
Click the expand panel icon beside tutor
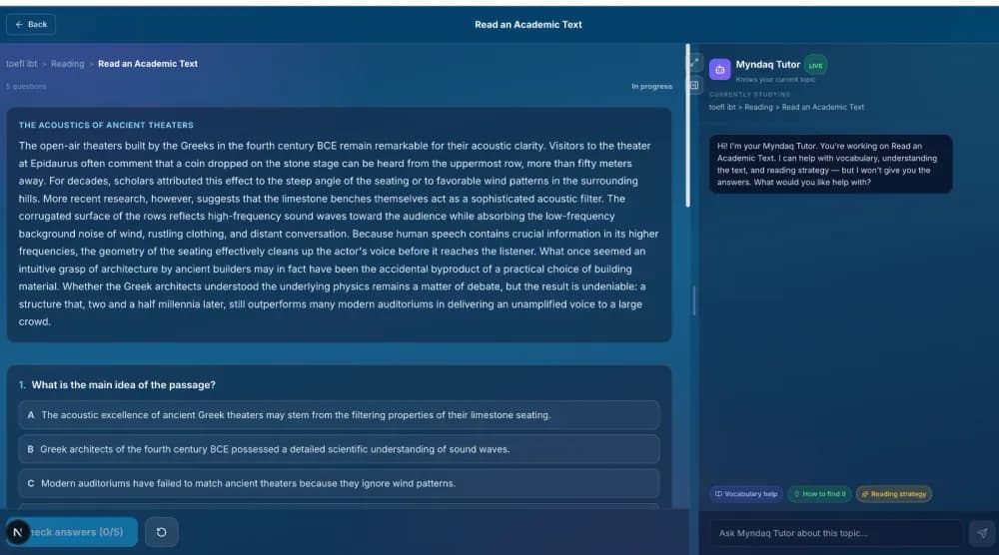694,62
